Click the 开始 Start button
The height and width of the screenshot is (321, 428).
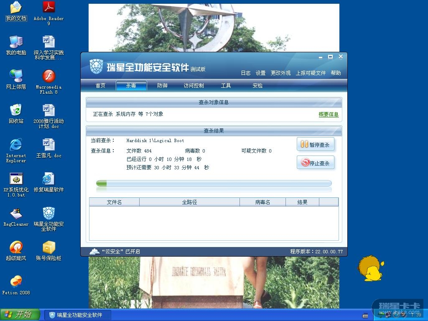[x=20, y=315]
